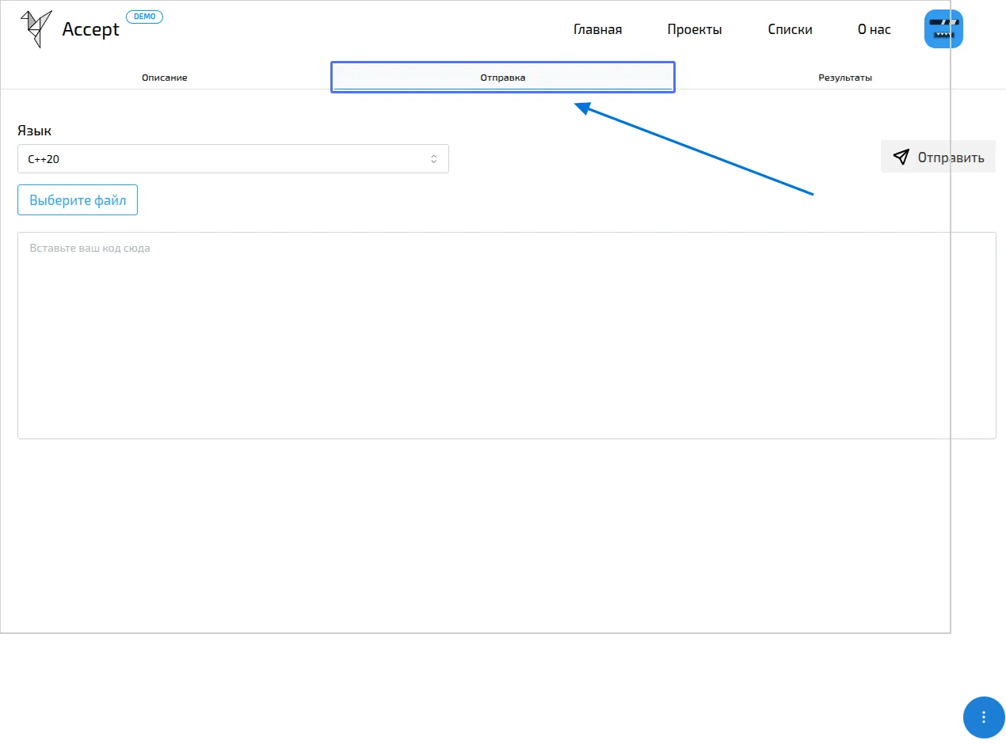Click the blue arrow pointing to Отправка
Viewport: 1006px width, 744px height.
click(x=697, y=149)
